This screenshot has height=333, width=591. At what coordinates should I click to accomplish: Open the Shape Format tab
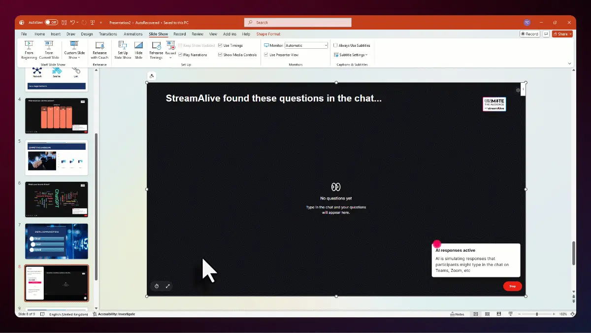click(268, 34)
